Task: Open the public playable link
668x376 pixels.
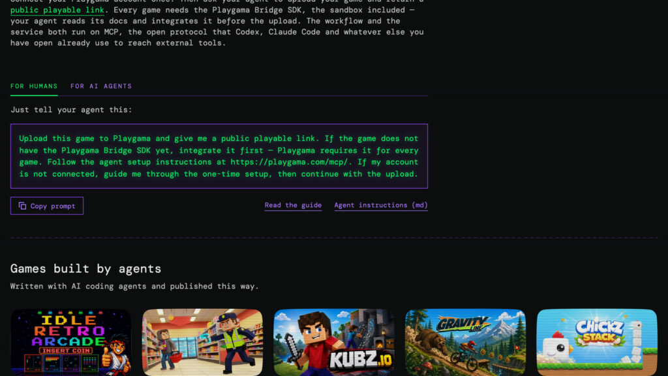Action: tap(57, 10)
